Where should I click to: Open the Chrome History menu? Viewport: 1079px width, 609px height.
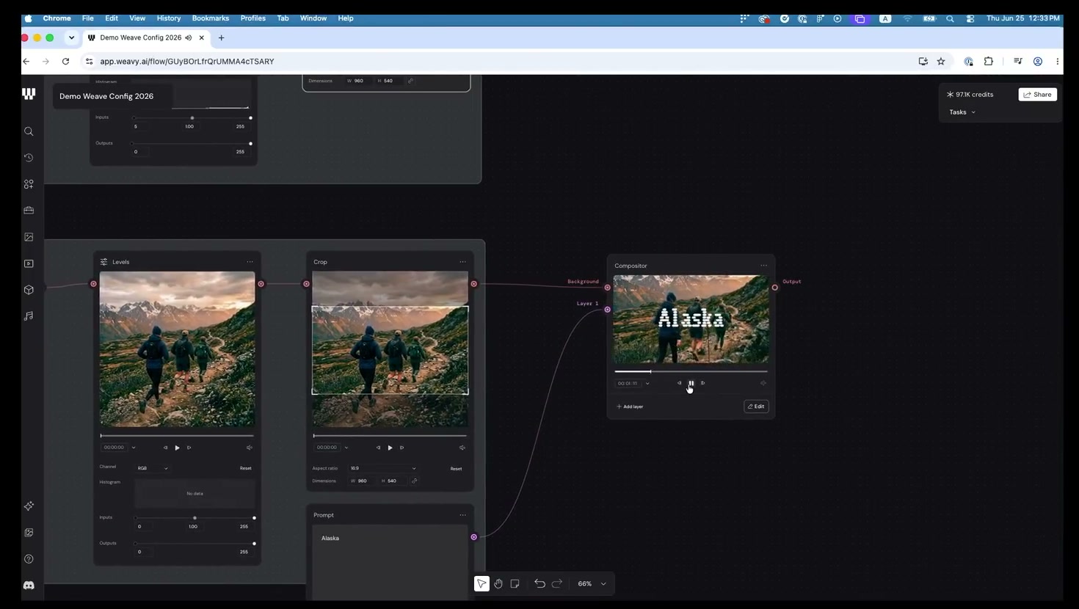point(169,18)
